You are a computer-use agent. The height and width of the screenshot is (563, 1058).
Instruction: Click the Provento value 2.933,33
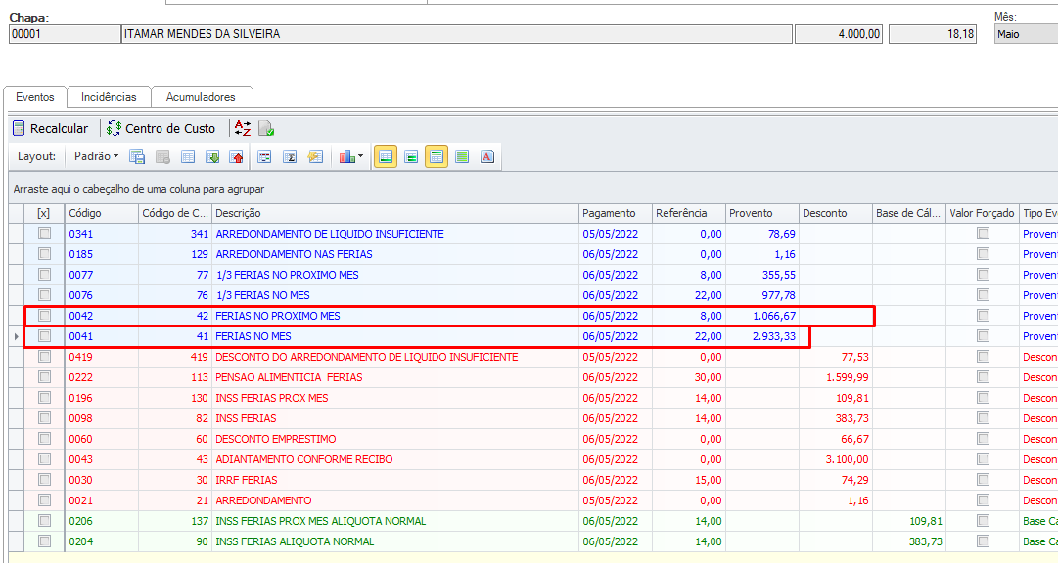(773, 336)
